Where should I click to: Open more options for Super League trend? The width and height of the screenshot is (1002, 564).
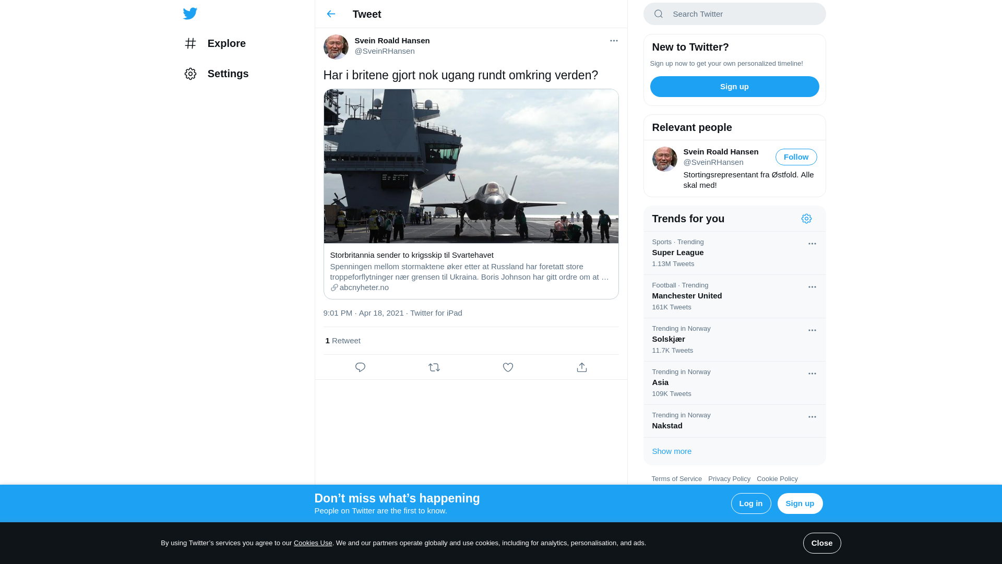click(x=812, y=244)
